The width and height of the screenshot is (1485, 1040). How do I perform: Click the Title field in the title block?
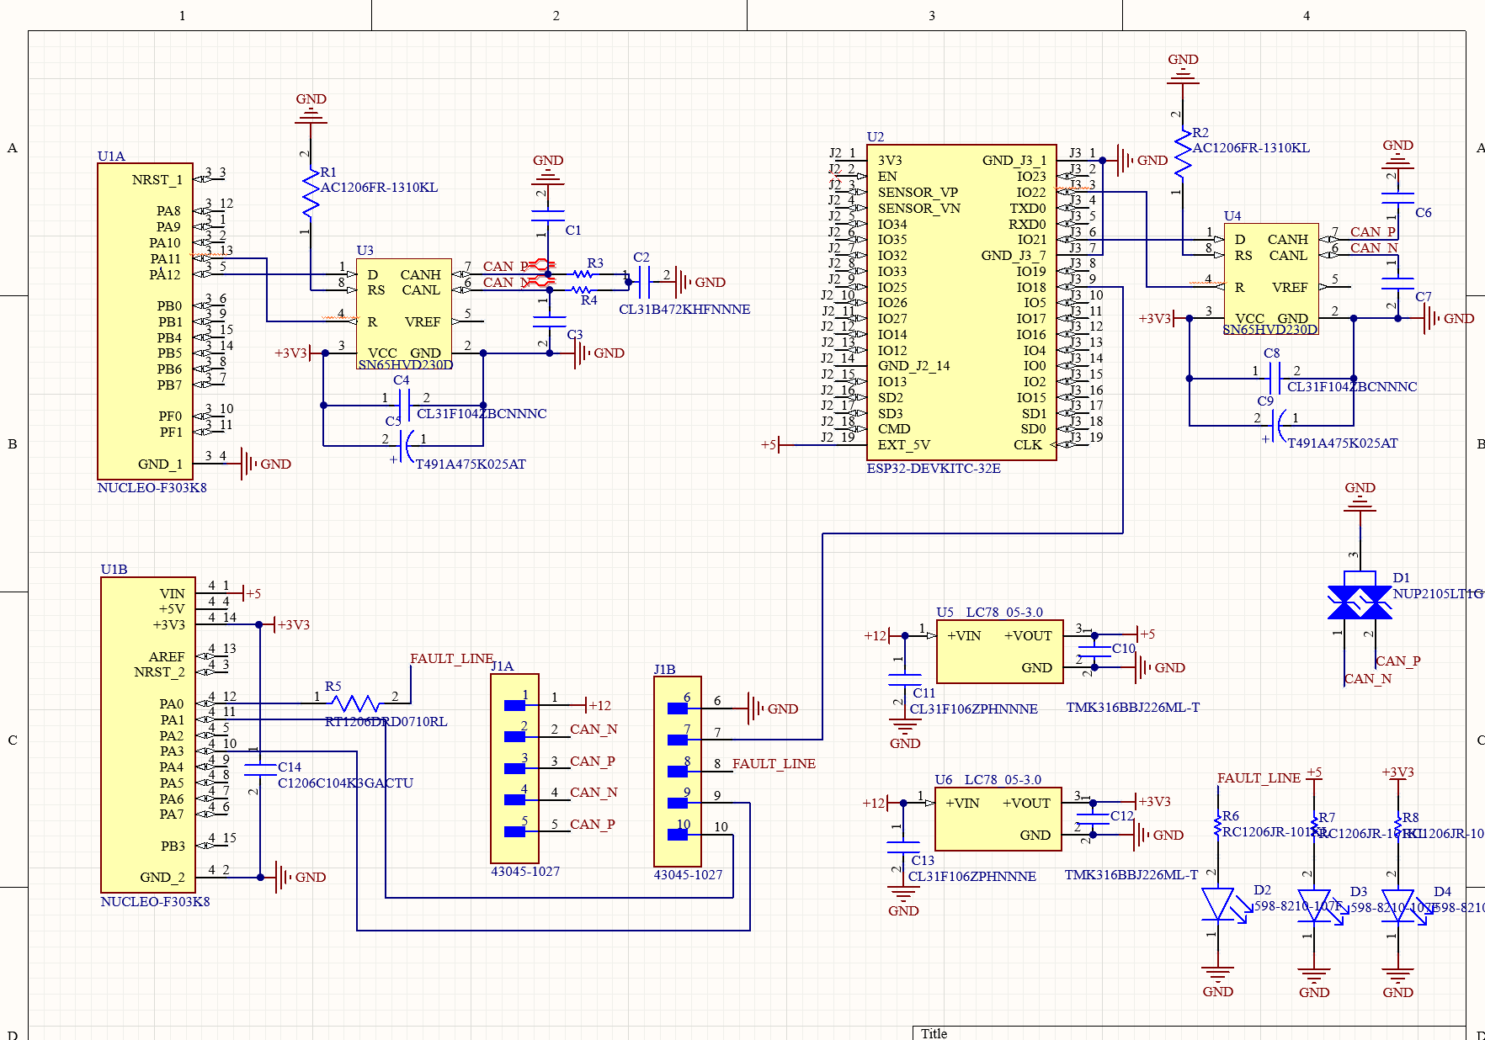click(1189, 1033)
